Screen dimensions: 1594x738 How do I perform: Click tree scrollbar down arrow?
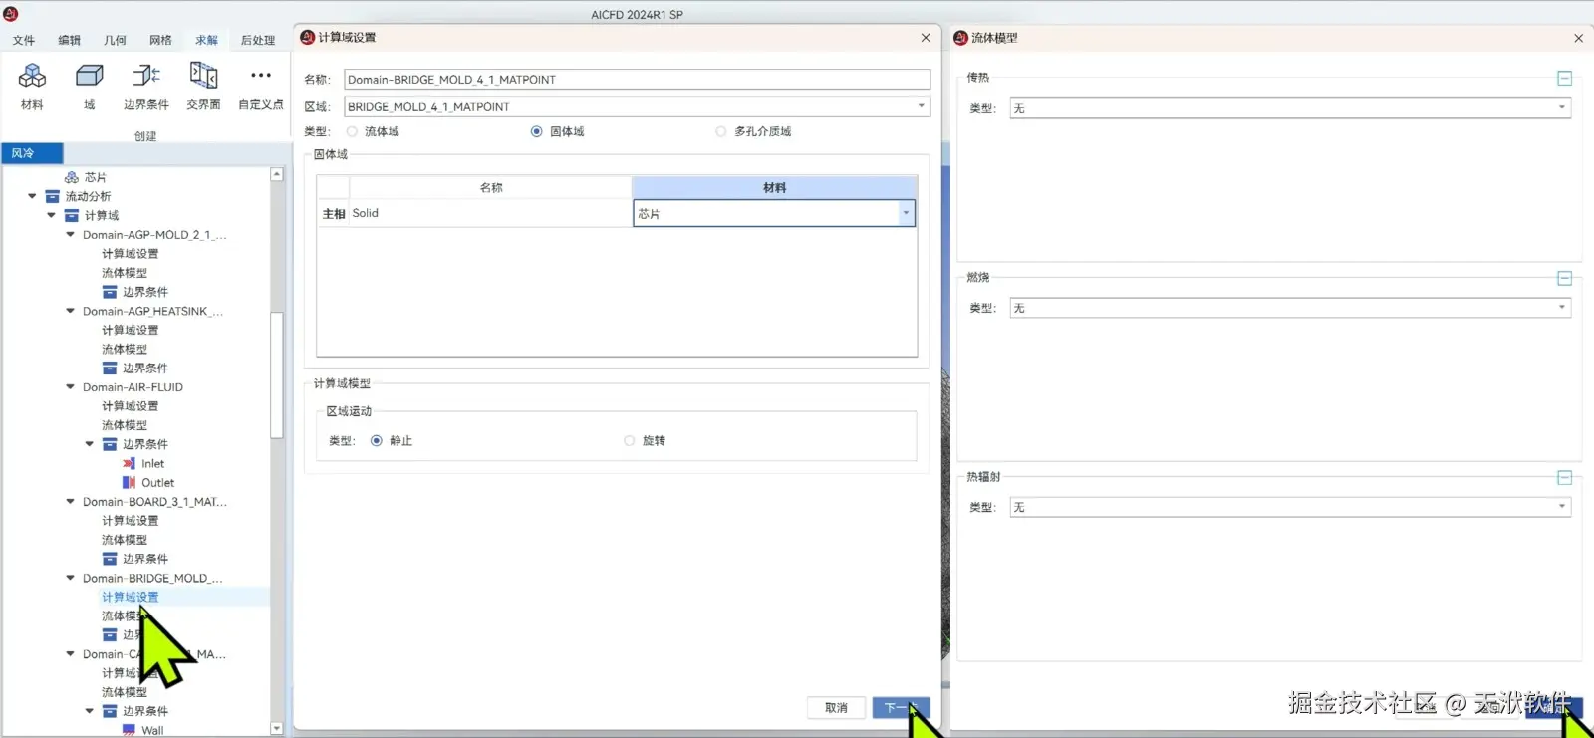[x=277, y=729]
